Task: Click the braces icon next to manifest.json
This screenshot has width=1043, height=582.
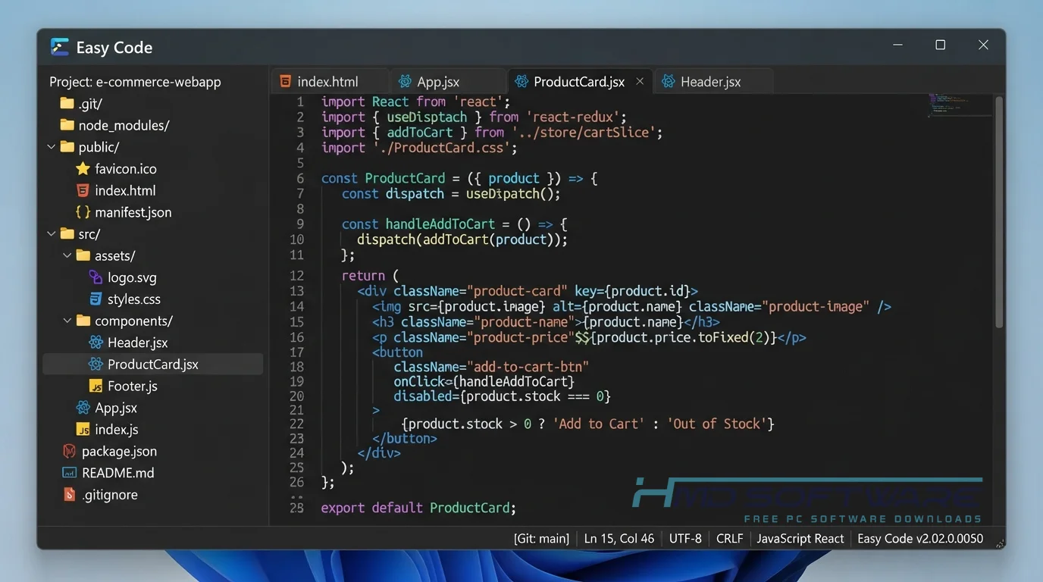Action: (x=83, y=212)
